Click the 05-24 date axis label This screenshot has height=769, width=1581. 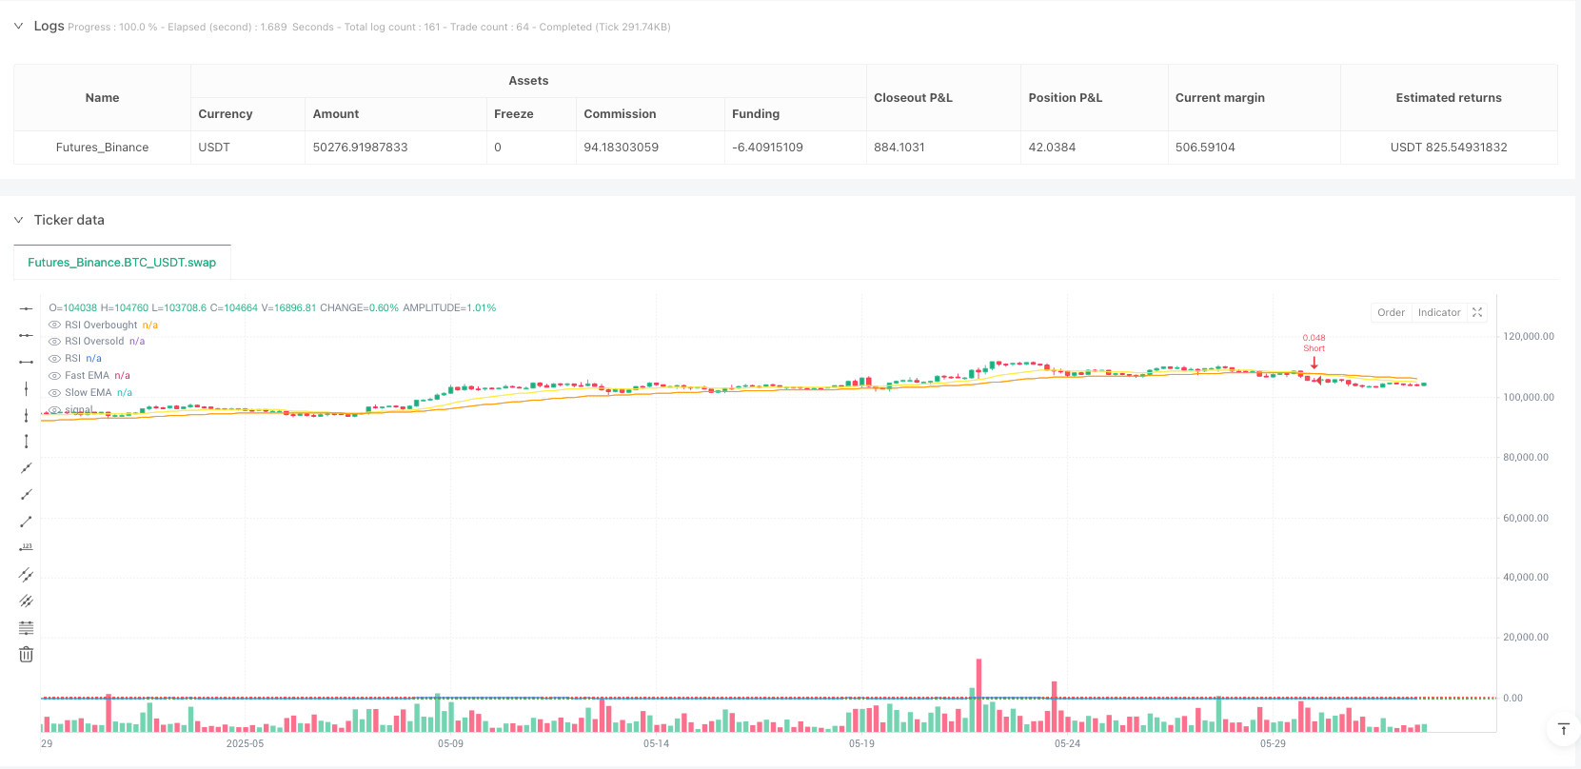1067,743
